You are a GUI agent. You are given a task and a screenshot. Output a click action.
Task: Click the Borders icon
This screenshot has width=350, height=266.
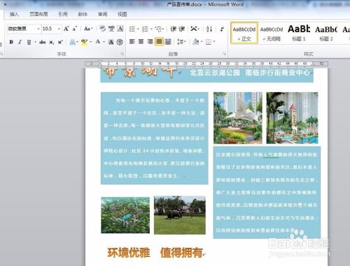[209, 42]
